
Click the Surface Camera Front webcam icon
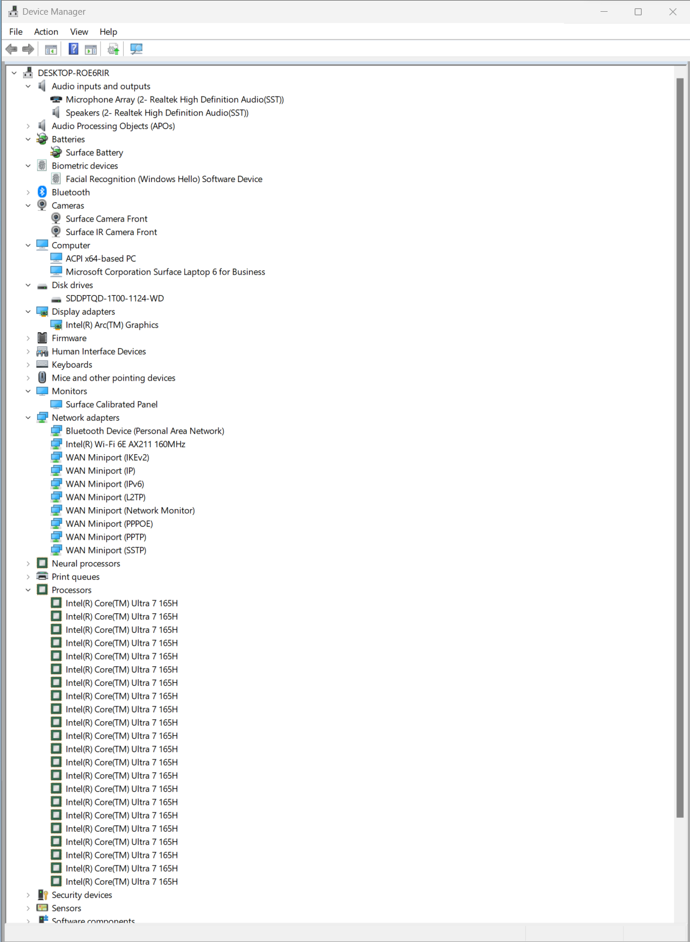[x=57, y=219]
